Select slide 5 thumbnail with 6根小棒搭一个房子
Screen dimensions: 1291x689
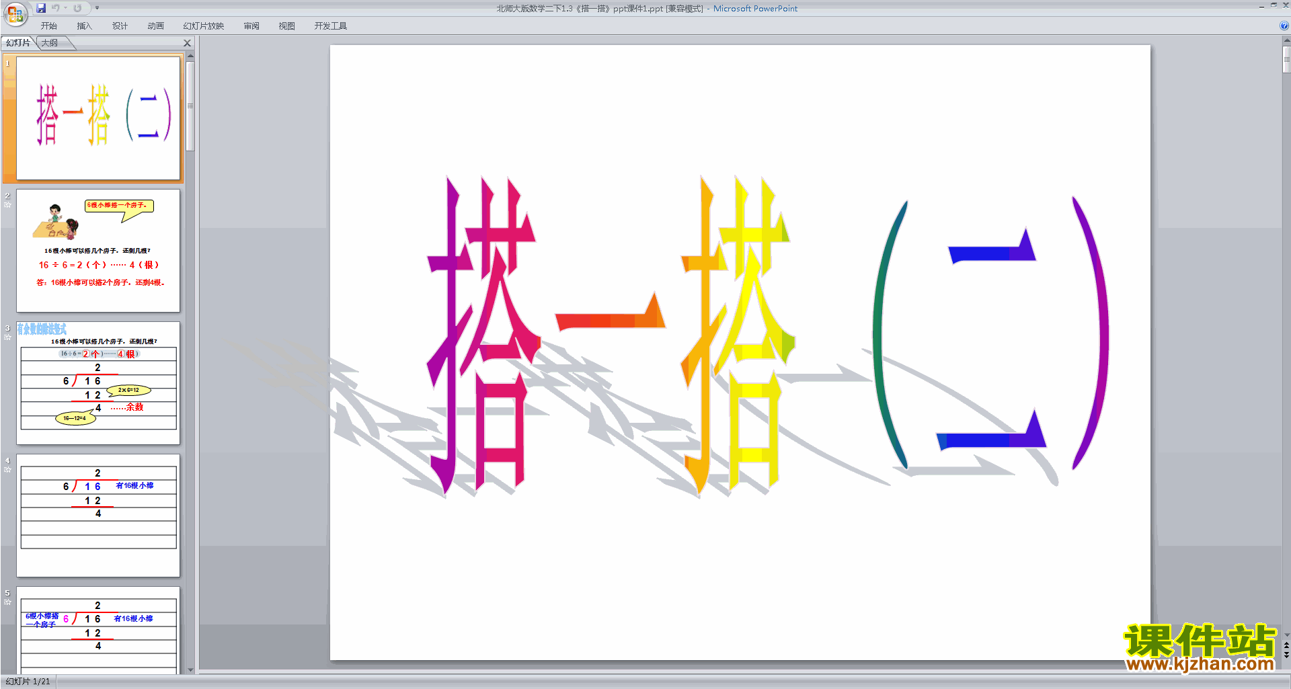pos(98,631)
